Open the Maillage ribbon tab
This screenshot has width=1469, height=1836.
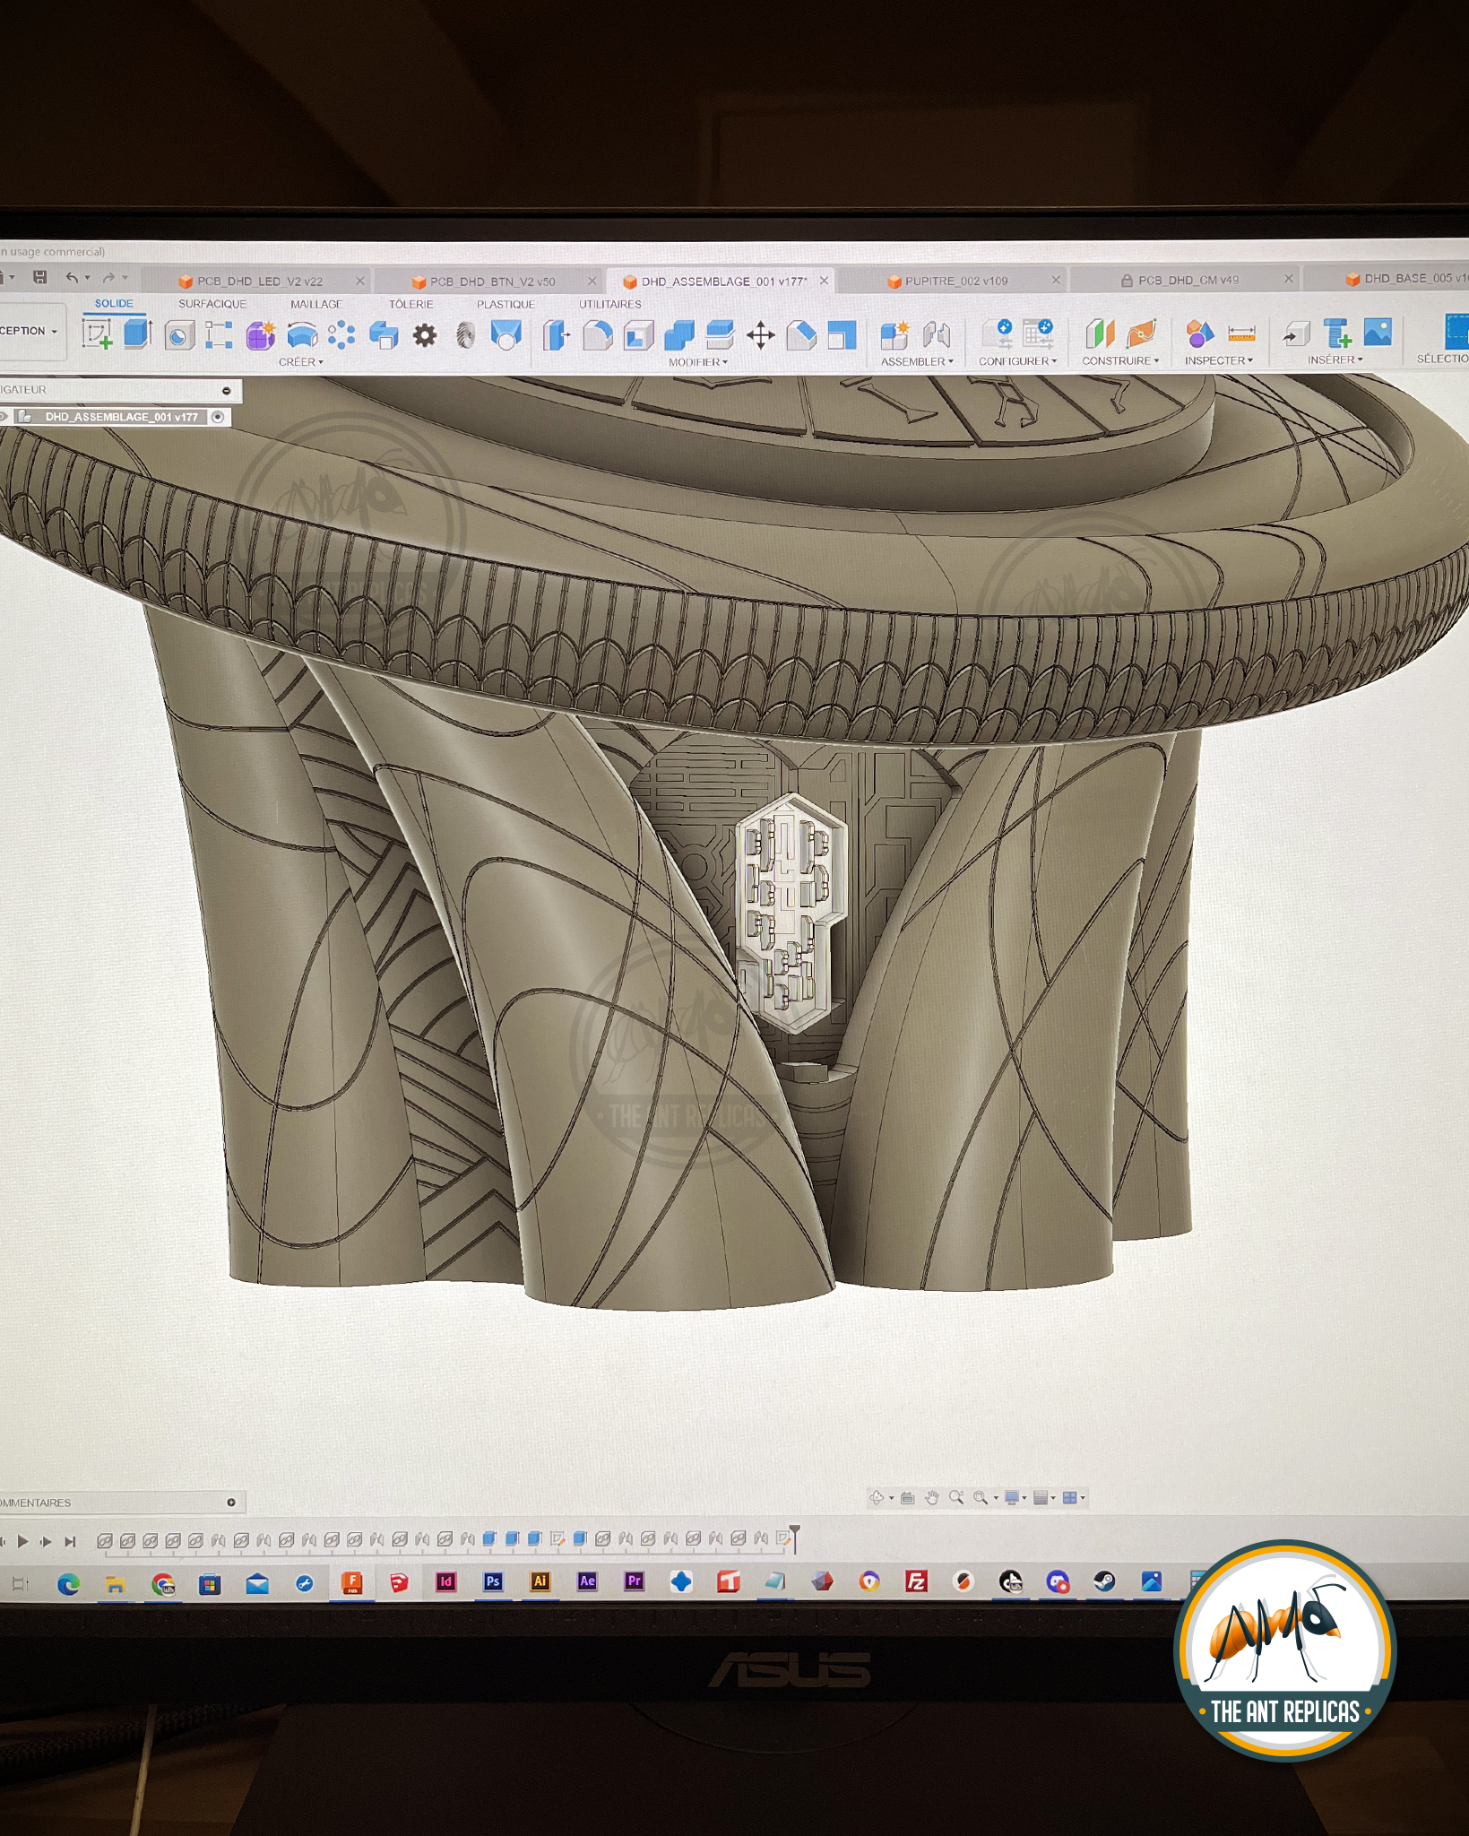pos(316,304)
